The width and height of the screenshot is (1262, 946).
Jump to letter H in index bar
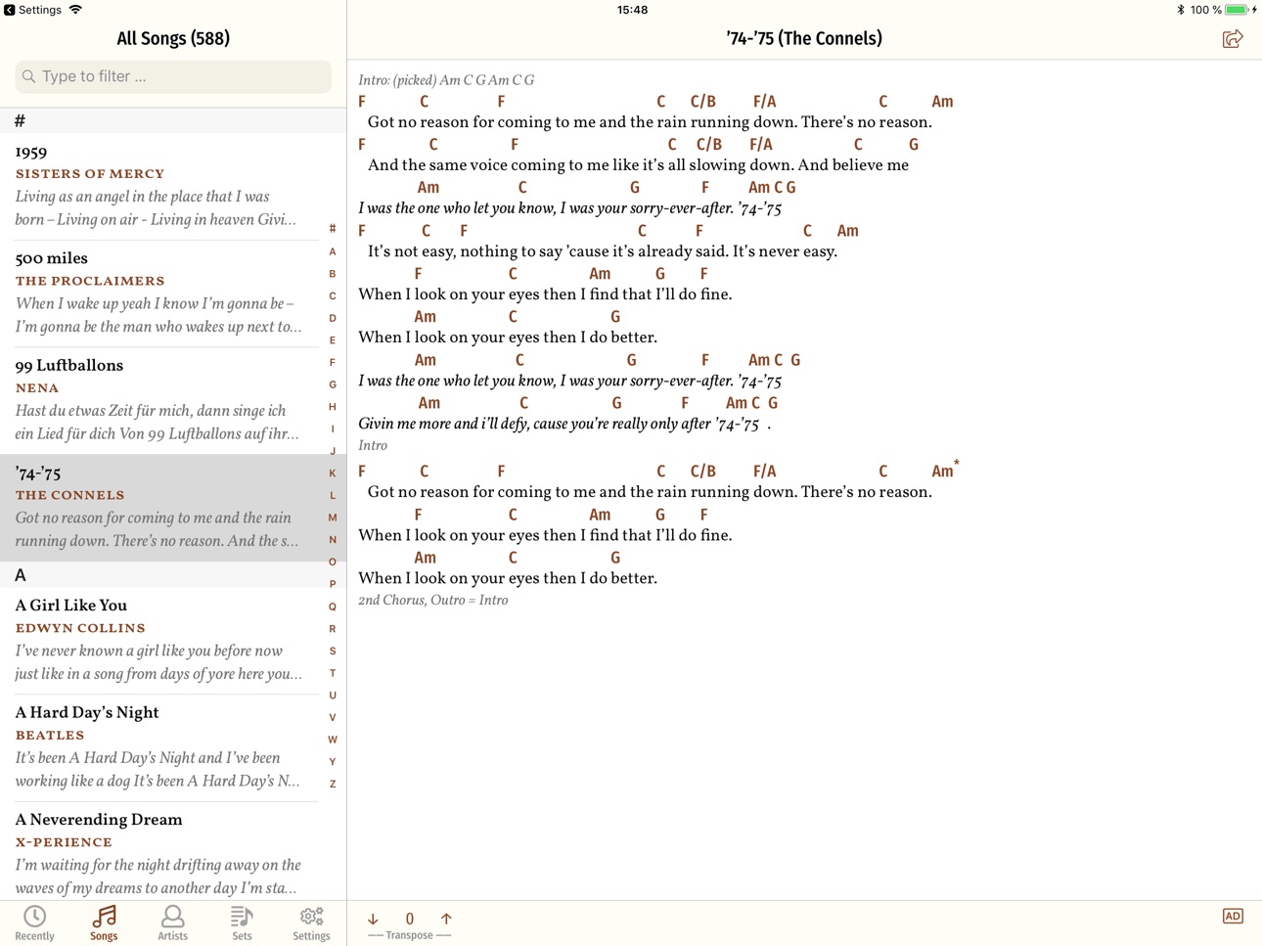[x=333, y=406]
